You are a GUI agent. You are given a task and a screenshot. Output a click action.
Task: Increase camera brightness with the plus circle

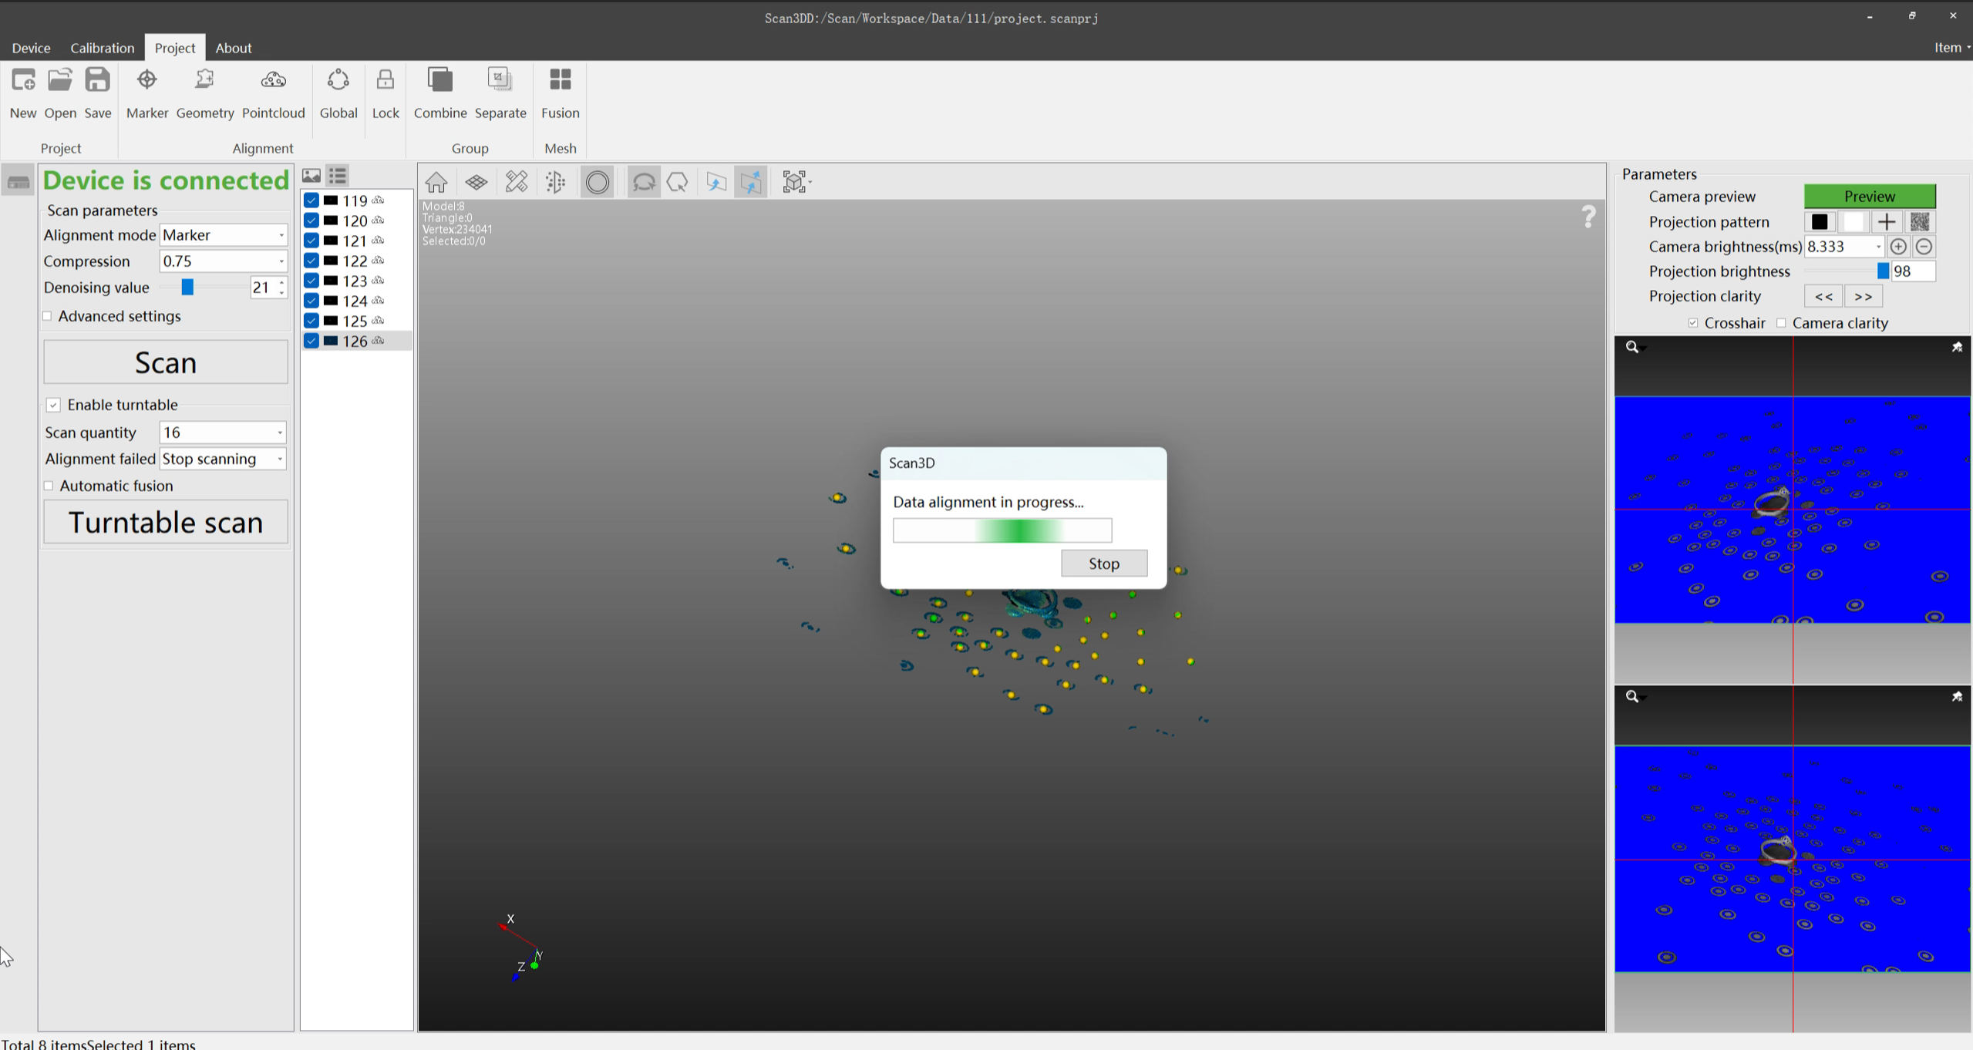click(1898, 247)
